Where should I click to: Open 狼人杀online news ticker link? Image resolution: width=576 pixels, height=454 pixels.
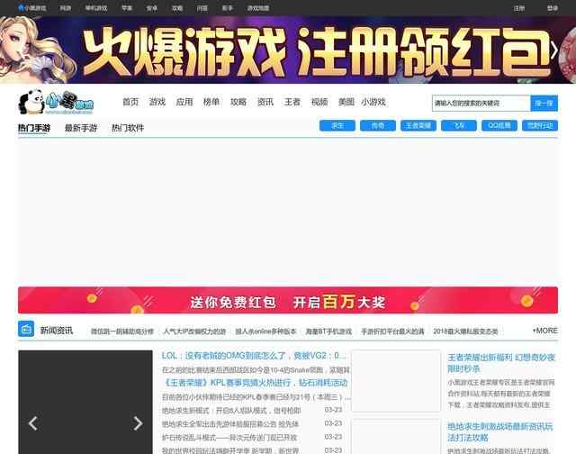[x=265, y=331]
